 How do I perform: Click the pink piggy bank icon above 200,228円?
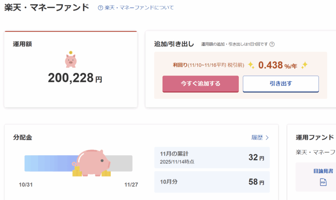point(70,60)
